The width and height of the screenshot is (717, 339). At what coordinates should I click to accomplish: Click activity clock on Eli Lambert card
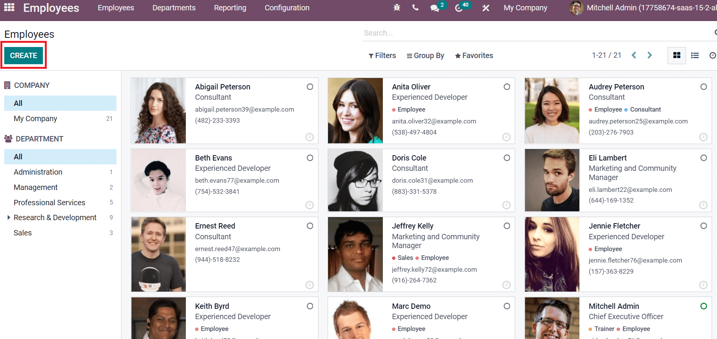click(703, 205)
